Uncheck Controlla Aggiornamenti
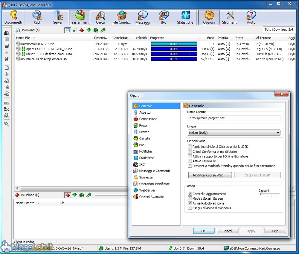Viewport: 299px width, 254px height. (190, 194)
